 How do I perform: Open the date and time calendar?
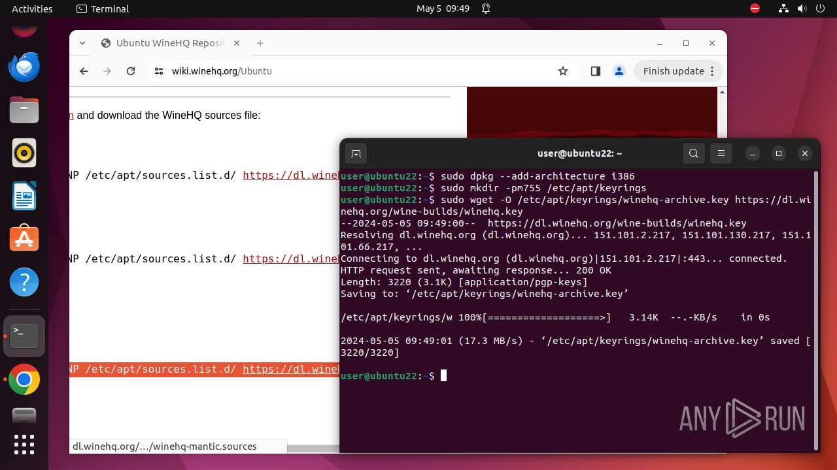443,8
